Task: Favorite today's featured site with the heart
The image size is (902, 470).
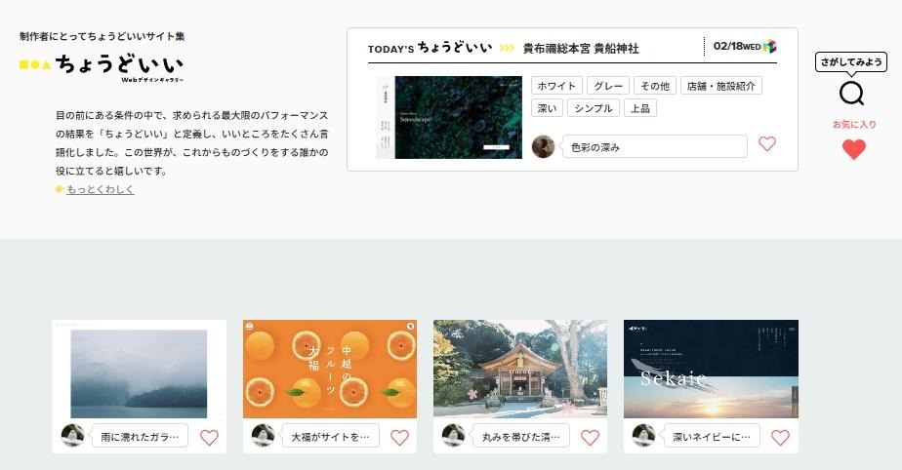Action: coord(767,144)
